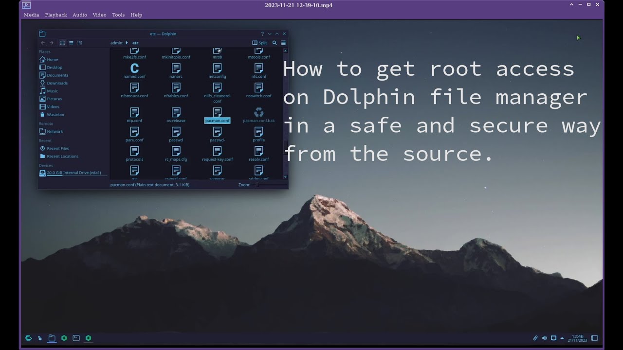Image resolution: width=623 pixels, height=350 pixels.
Task: Click Dolphin file view vertical scrollbar
Action: coord(286,114)
